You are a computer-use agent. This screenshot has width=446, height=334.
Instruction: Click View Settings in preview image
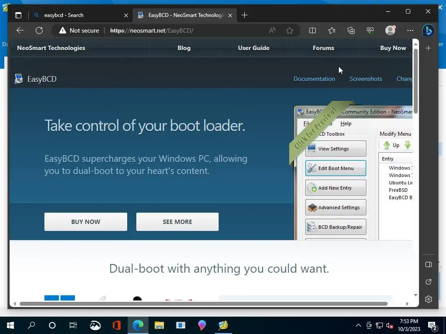click(x=336, y=149)
